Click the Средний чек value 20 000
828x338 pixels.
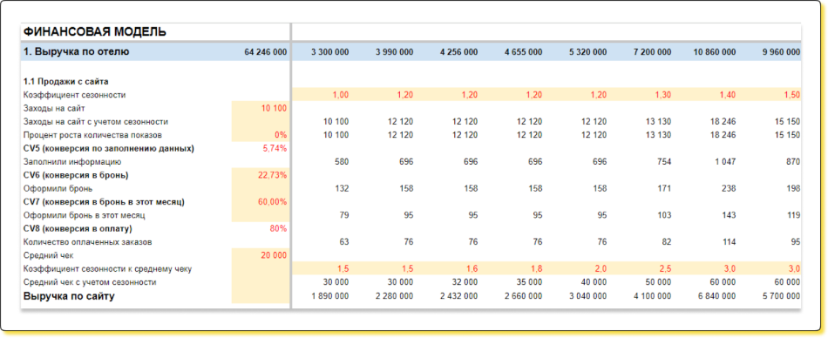click(274, 255)
